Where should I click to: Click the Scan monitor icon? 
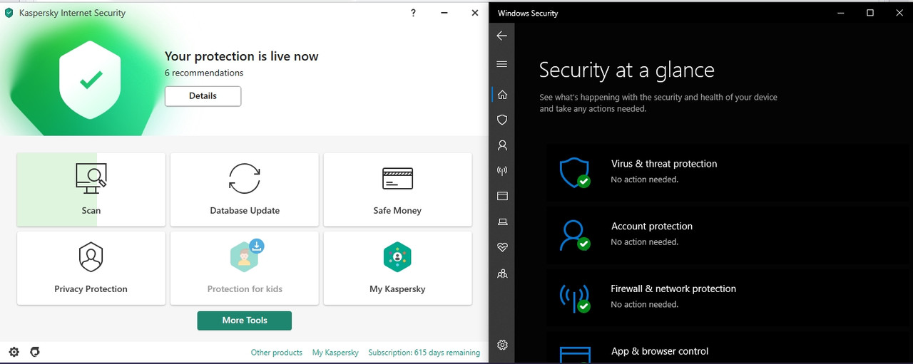tap(91, 178)
